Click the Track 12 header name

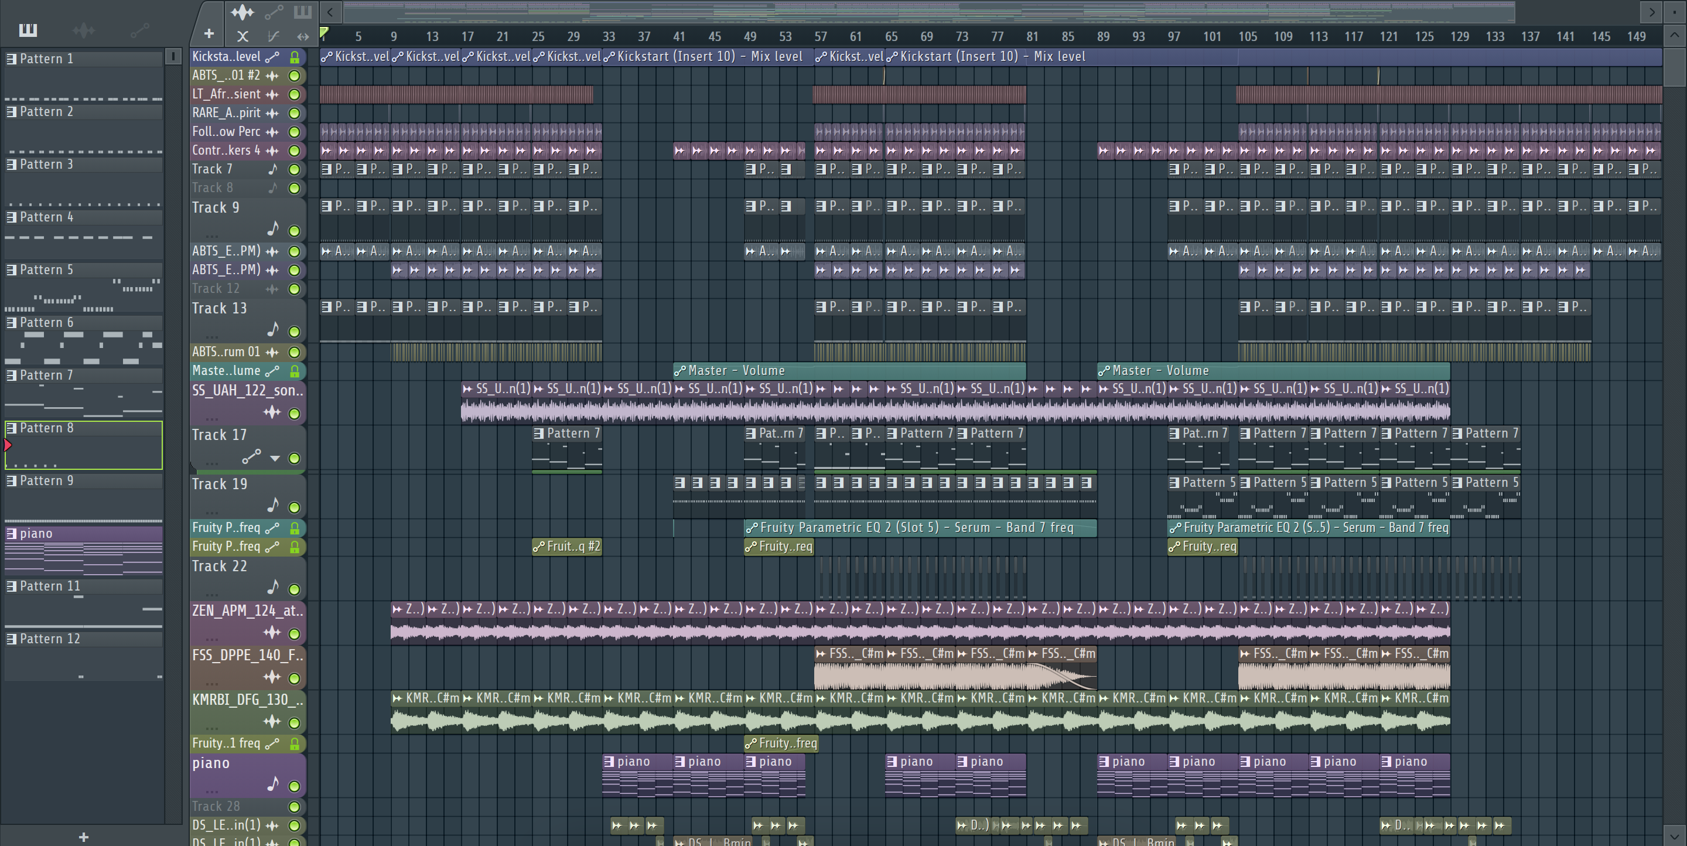tap(216, 289)
